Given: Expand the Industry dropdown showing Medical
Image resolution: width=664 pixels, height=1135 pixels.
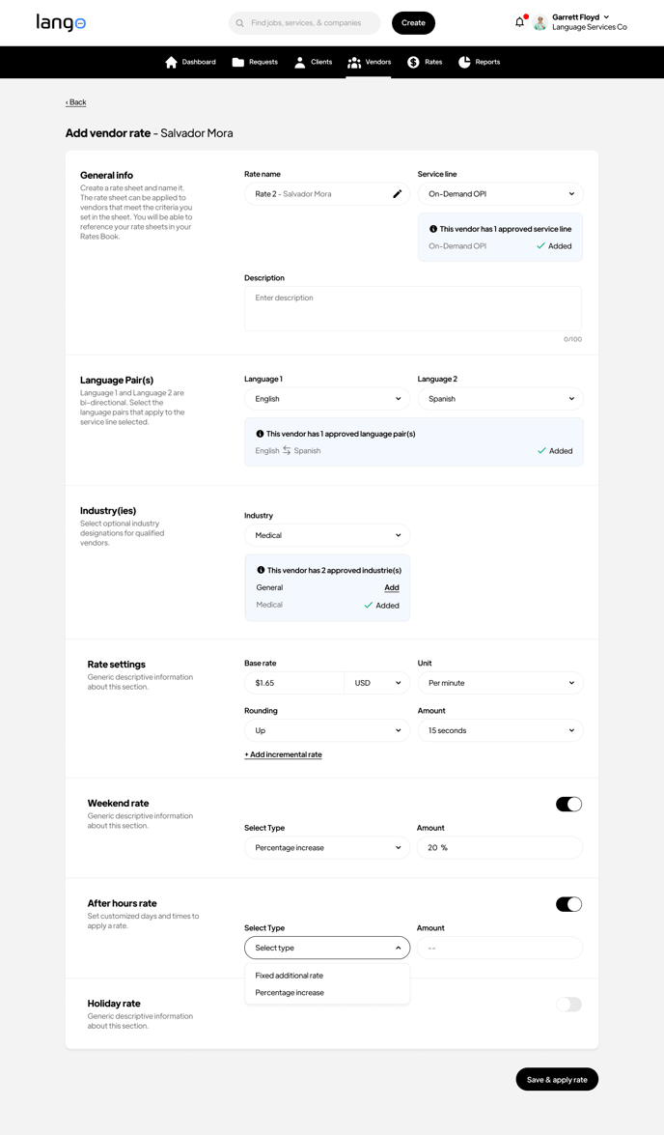Looking at the screenshot, I should (x=327, y=535).
